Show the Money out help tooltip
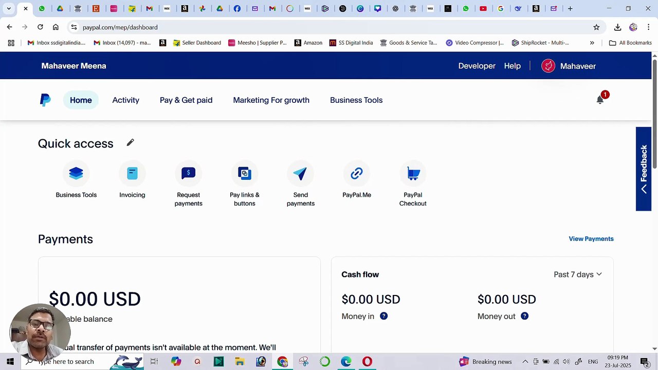The height and width of the screenshot is (370, 658). (x=524, y=316)
